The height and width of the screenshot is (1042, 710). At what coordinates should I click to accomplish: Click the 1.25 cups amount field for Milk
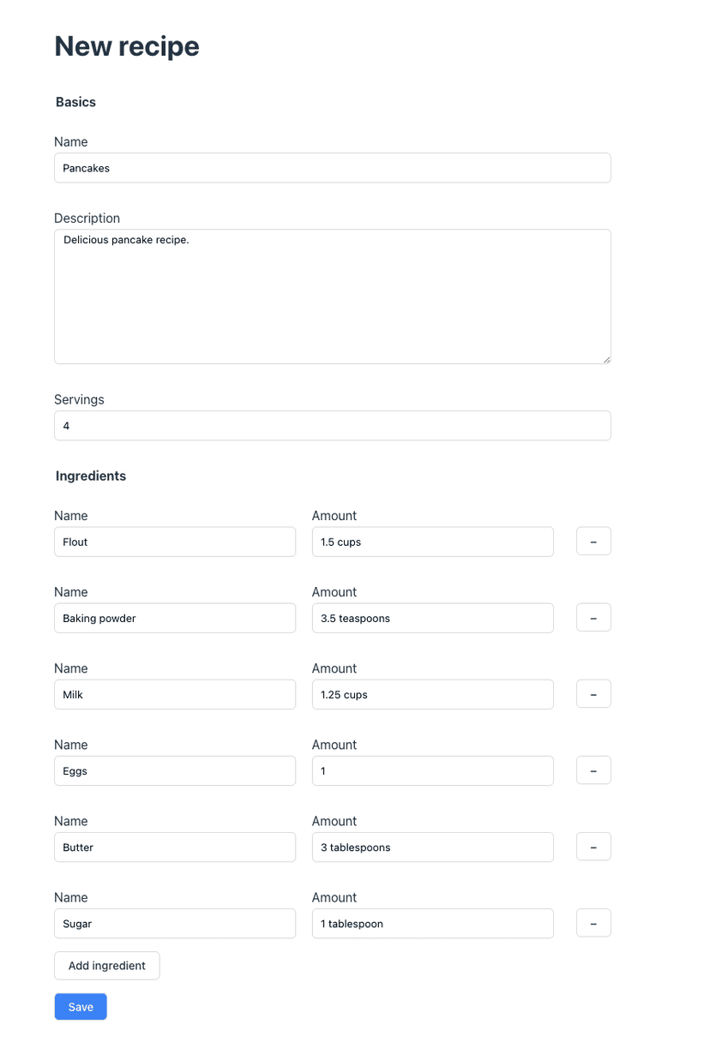point(432,694)
